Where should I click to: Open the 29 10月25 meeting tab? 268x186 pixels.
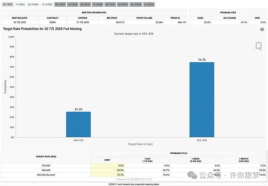[x=33, y=4]
